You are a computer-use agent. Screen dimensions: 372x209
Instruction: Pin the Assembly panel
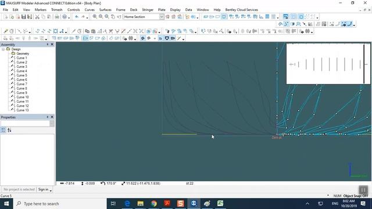click(x=48, y=44)
